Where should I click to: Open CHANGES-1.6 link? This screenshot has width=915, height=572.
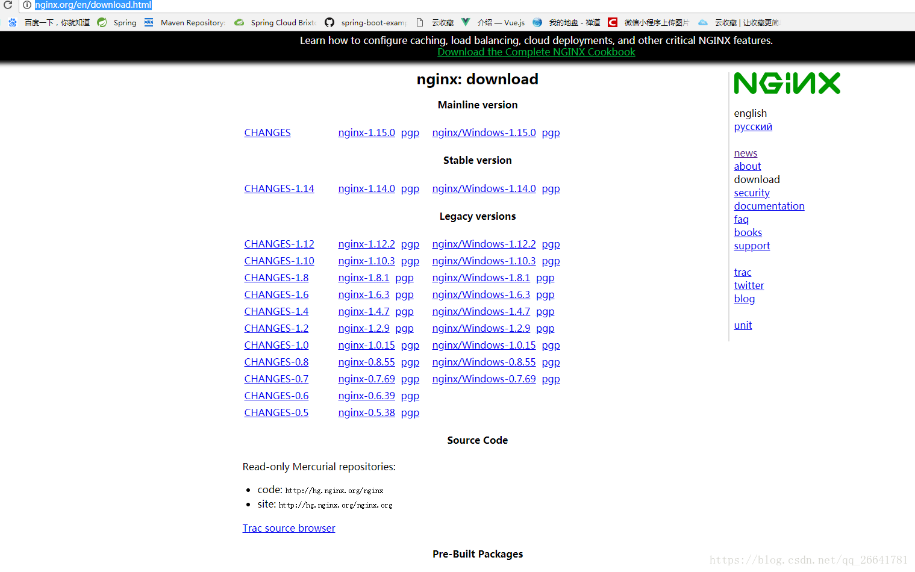click(x=276, y=294)
